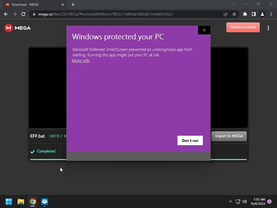The width and height of the screenshot is (277, 208).
Task: Expand Chrome tab search chevron
Action: 233,4
